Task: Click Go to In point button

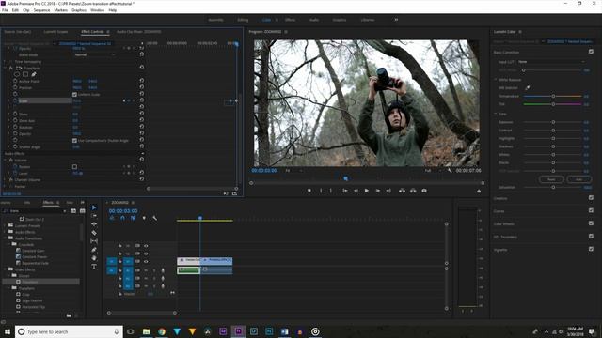Action: pyautogui.click(x=345, y=191)
